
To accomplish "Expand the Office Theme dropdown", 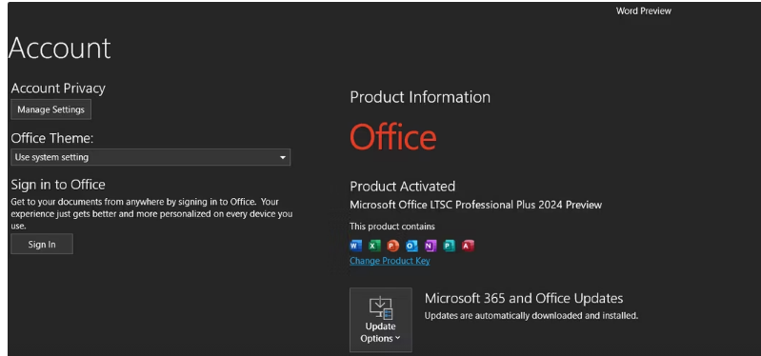I will pyautogui.click(x=150, y=157).
